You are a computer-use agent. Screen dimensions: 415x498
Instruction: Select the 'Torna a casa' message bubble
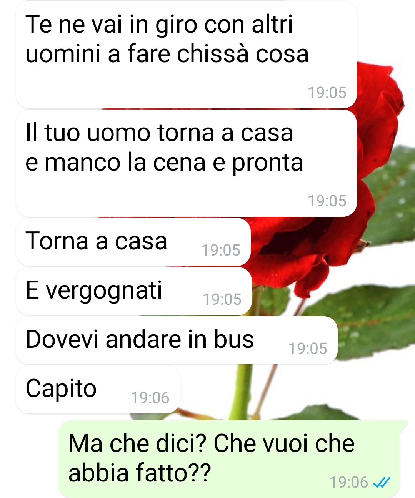tap(133, 242)
